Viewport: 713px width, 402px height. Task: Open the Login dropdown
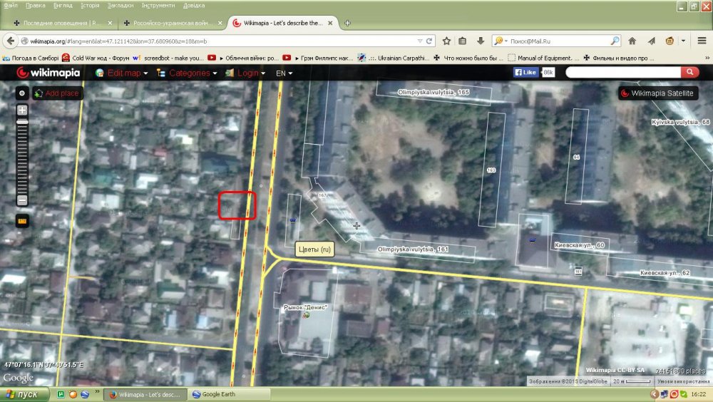coord(250,73)
